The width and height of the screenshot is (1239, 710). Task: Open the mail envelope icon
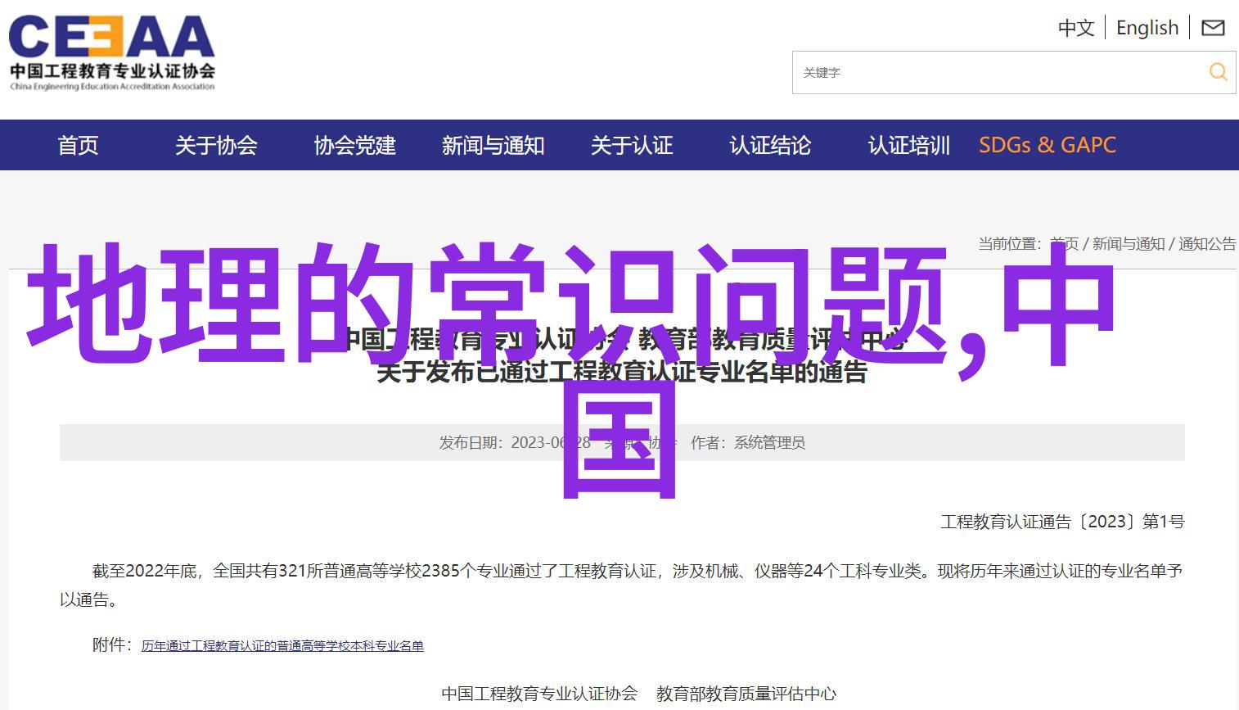[1213, 28]
